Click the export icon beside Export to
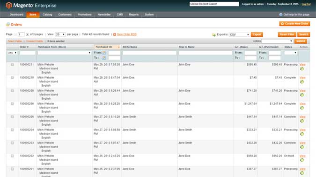 214,34
